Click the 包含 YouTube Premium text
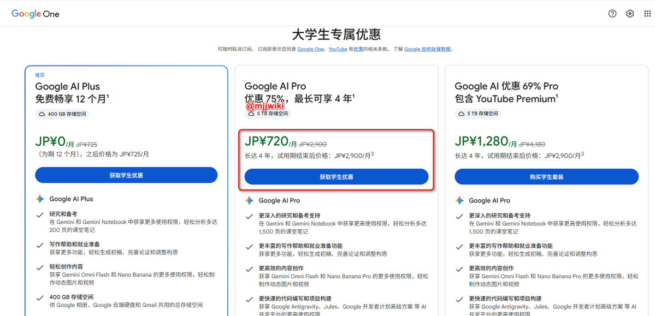The image size is (655, 316). (x=506, y=99)
